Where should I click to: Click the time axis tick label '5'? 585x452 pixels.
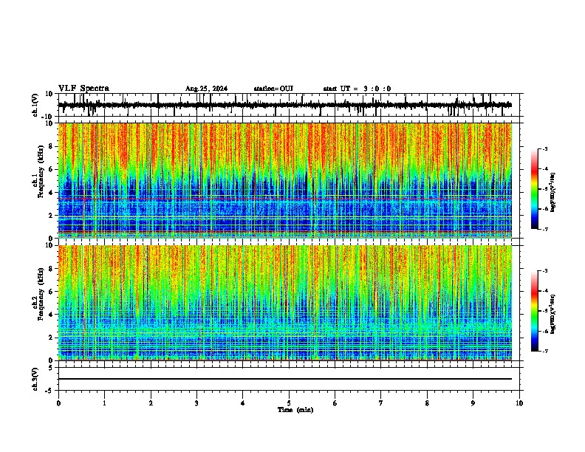point(289,403)
